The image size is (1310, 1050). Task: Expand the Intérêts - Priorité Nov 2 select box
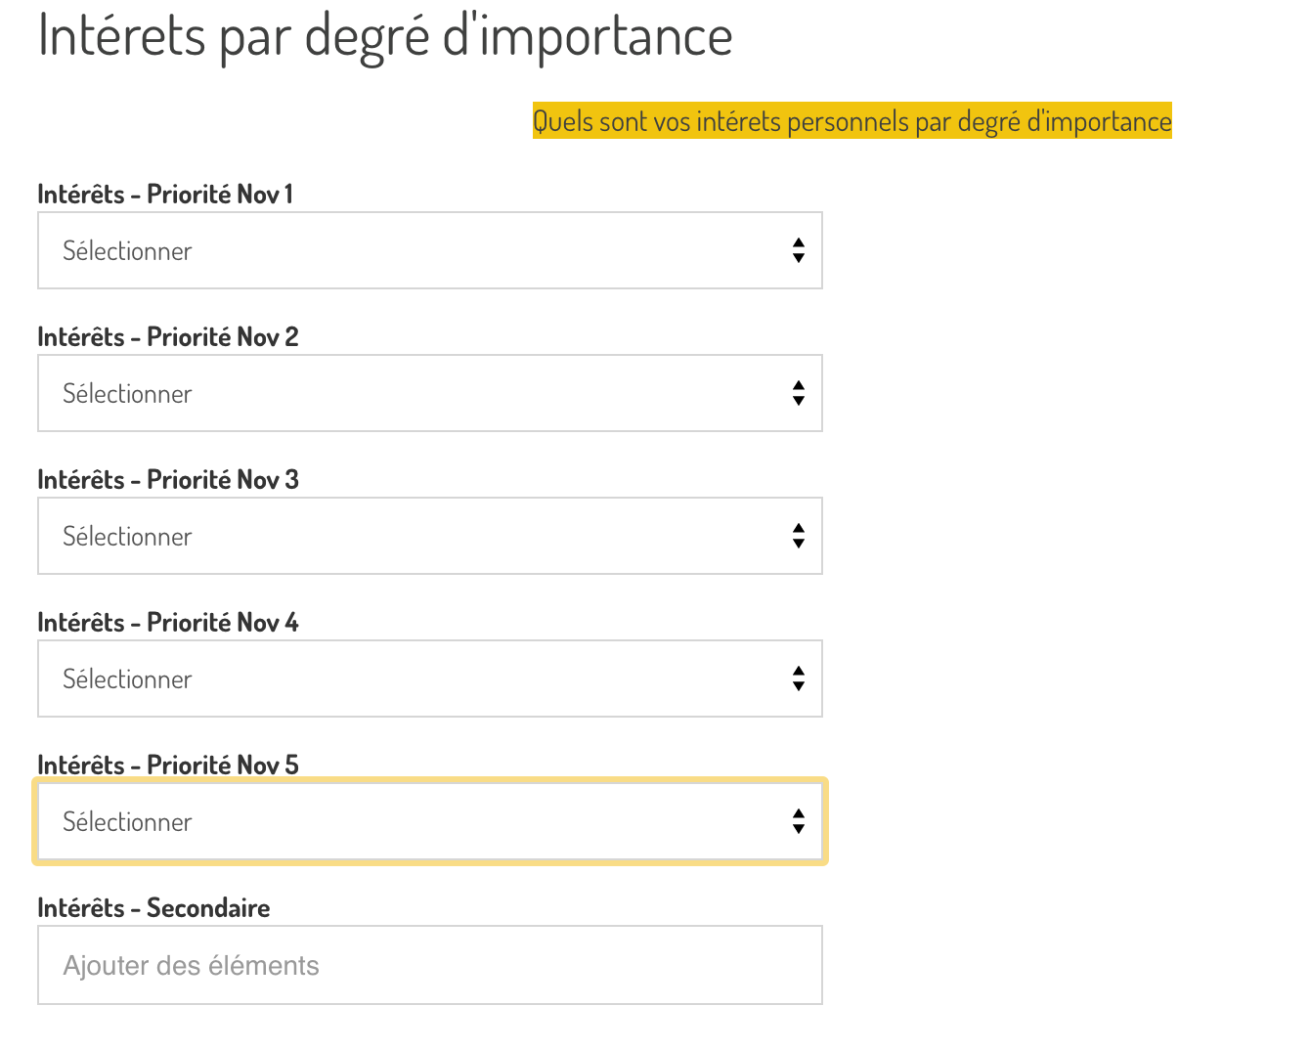[x=429, y=393]
